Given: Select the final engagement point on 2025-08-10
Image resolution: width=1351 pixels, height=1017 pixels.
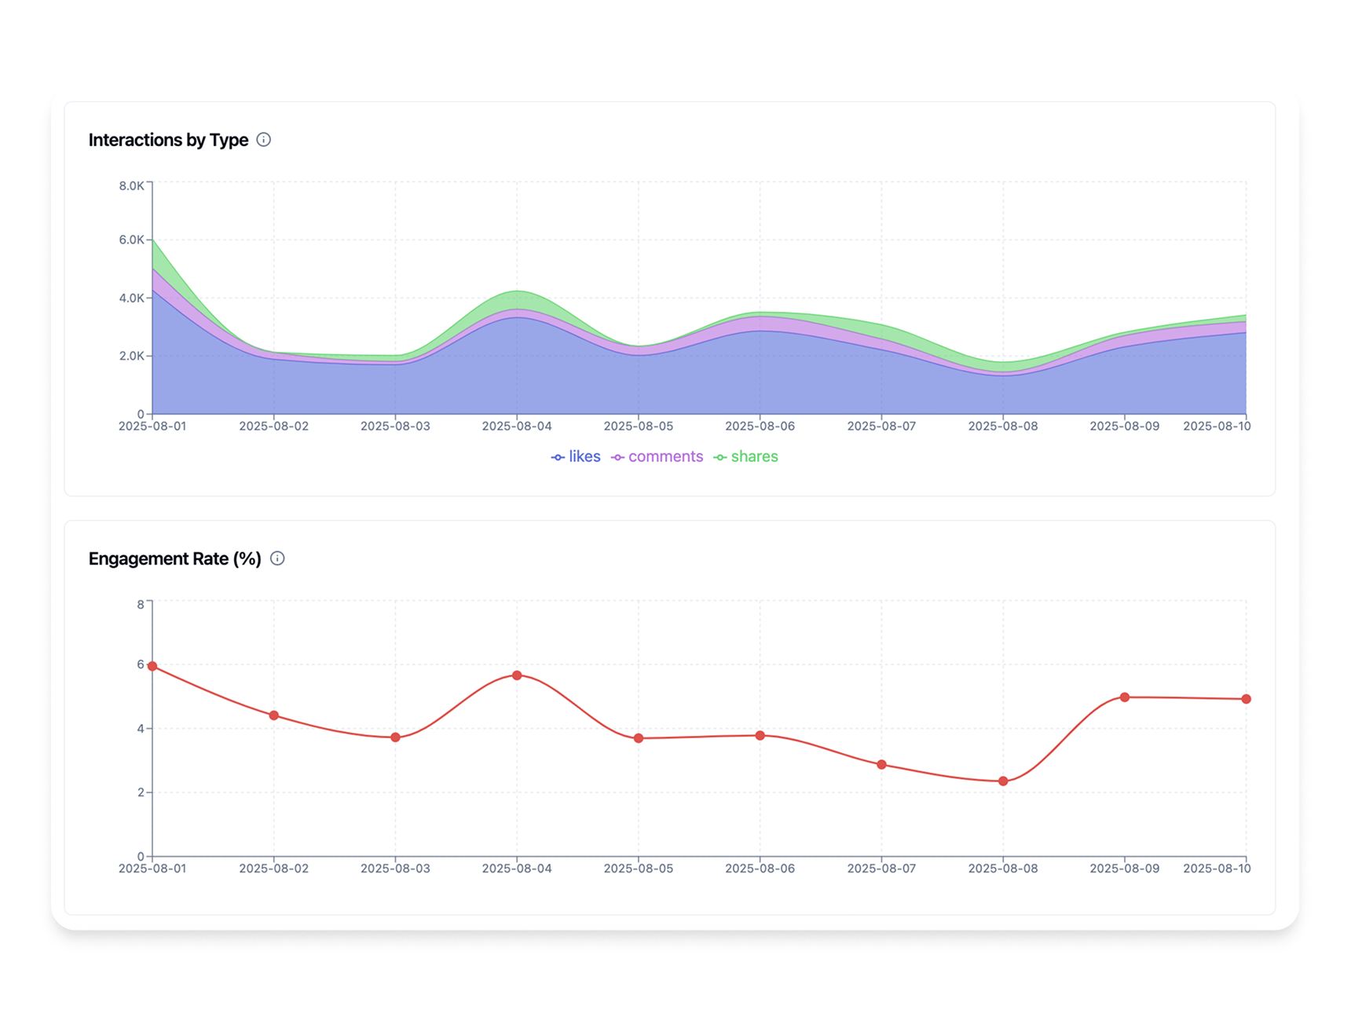Looking at the screenshot, I should [x=1247, y=699].
